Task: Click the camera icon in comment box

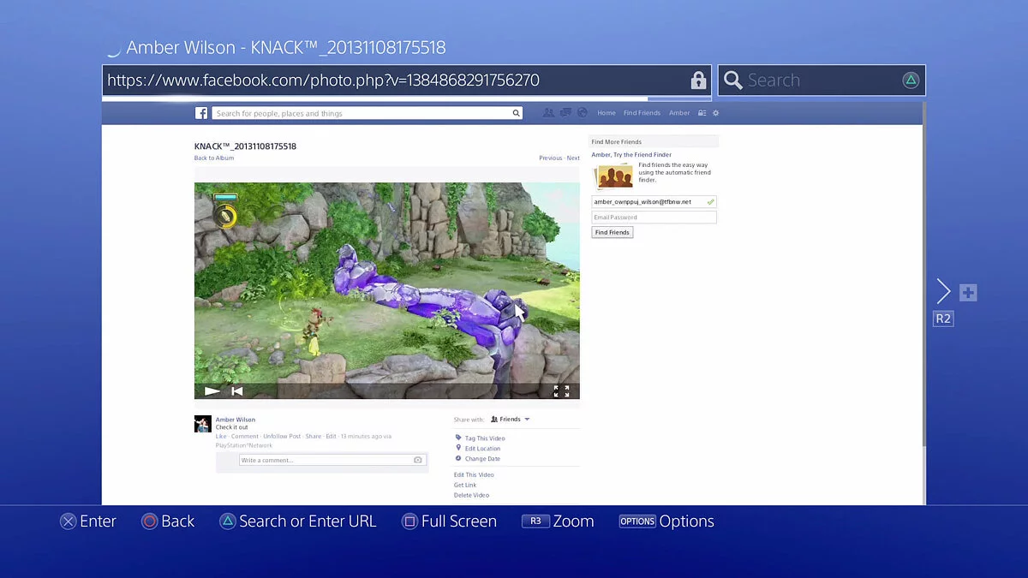Action: [x=417, y=460]
